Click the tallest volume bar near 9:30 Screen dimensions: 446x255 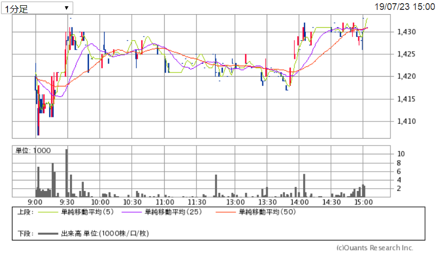66,173
